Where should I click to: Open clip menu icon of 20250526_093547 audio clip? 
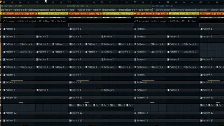pyautogui.click(x=153, y=6)
